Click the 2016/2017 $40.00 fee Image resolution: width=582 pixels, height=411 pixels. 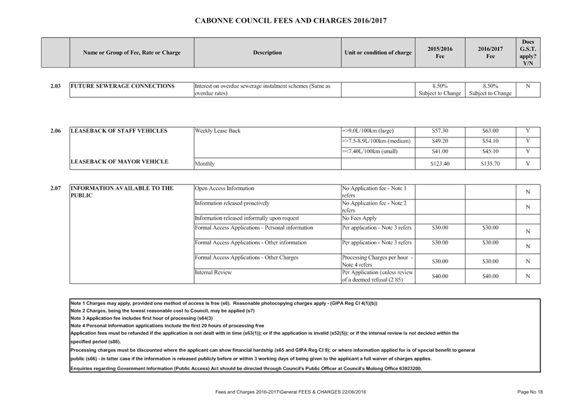click(x=490, y=276)
